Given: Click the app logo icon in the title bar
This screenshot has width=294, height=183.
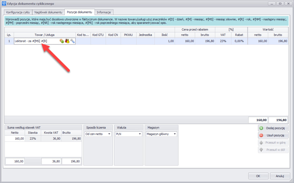Looking at the screenshot, I should [4, 4].
